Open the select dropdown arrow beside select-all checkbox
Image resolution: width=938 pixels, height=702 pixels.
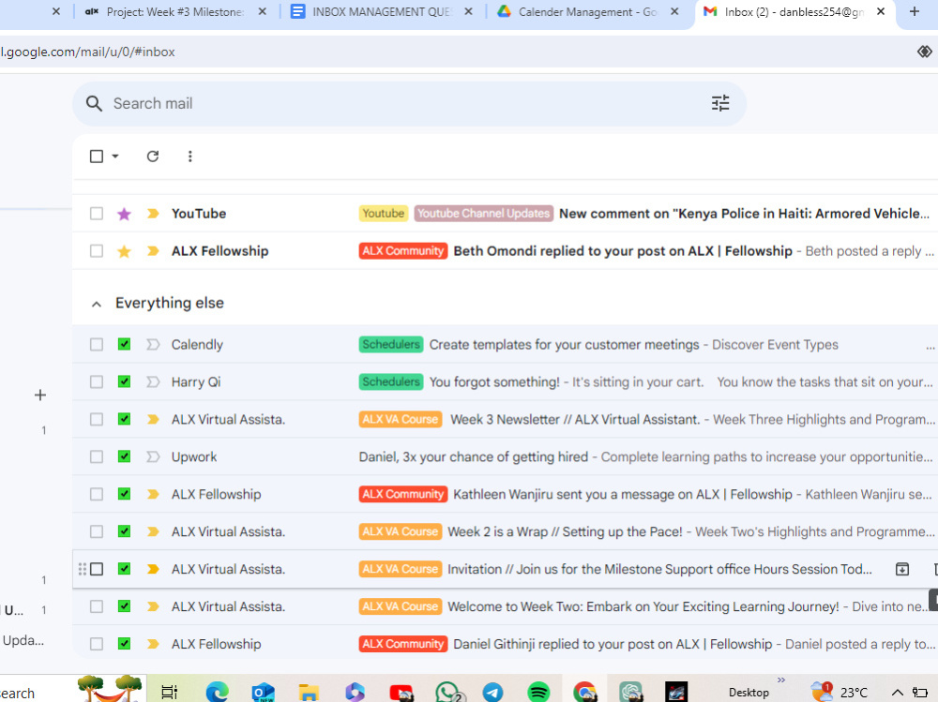[x=115, y=157]
